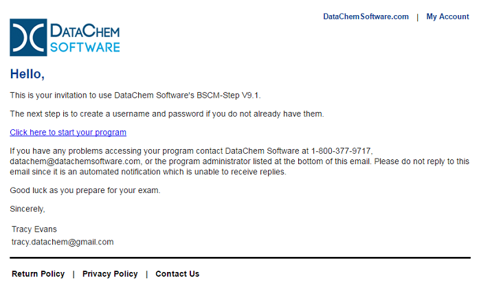Open the Contact Us link

(177, 273)
